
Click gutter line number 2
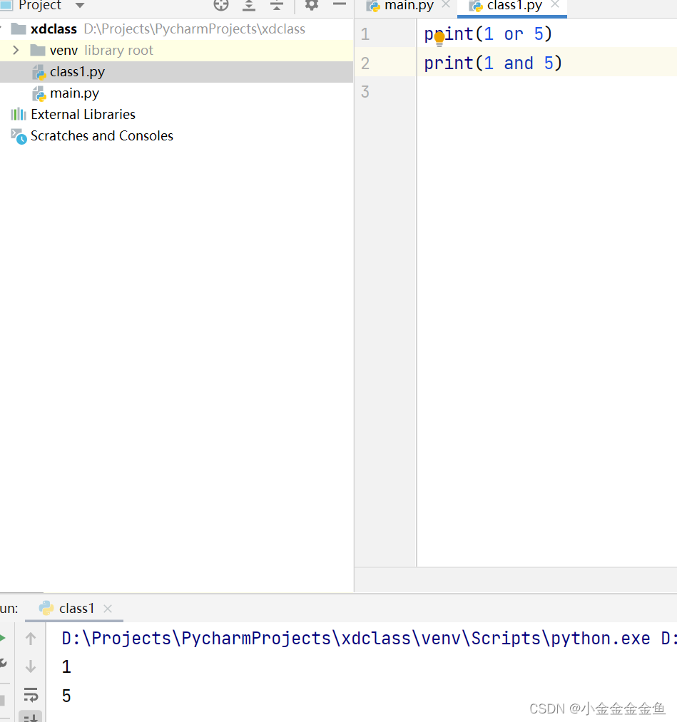(365, 63)
